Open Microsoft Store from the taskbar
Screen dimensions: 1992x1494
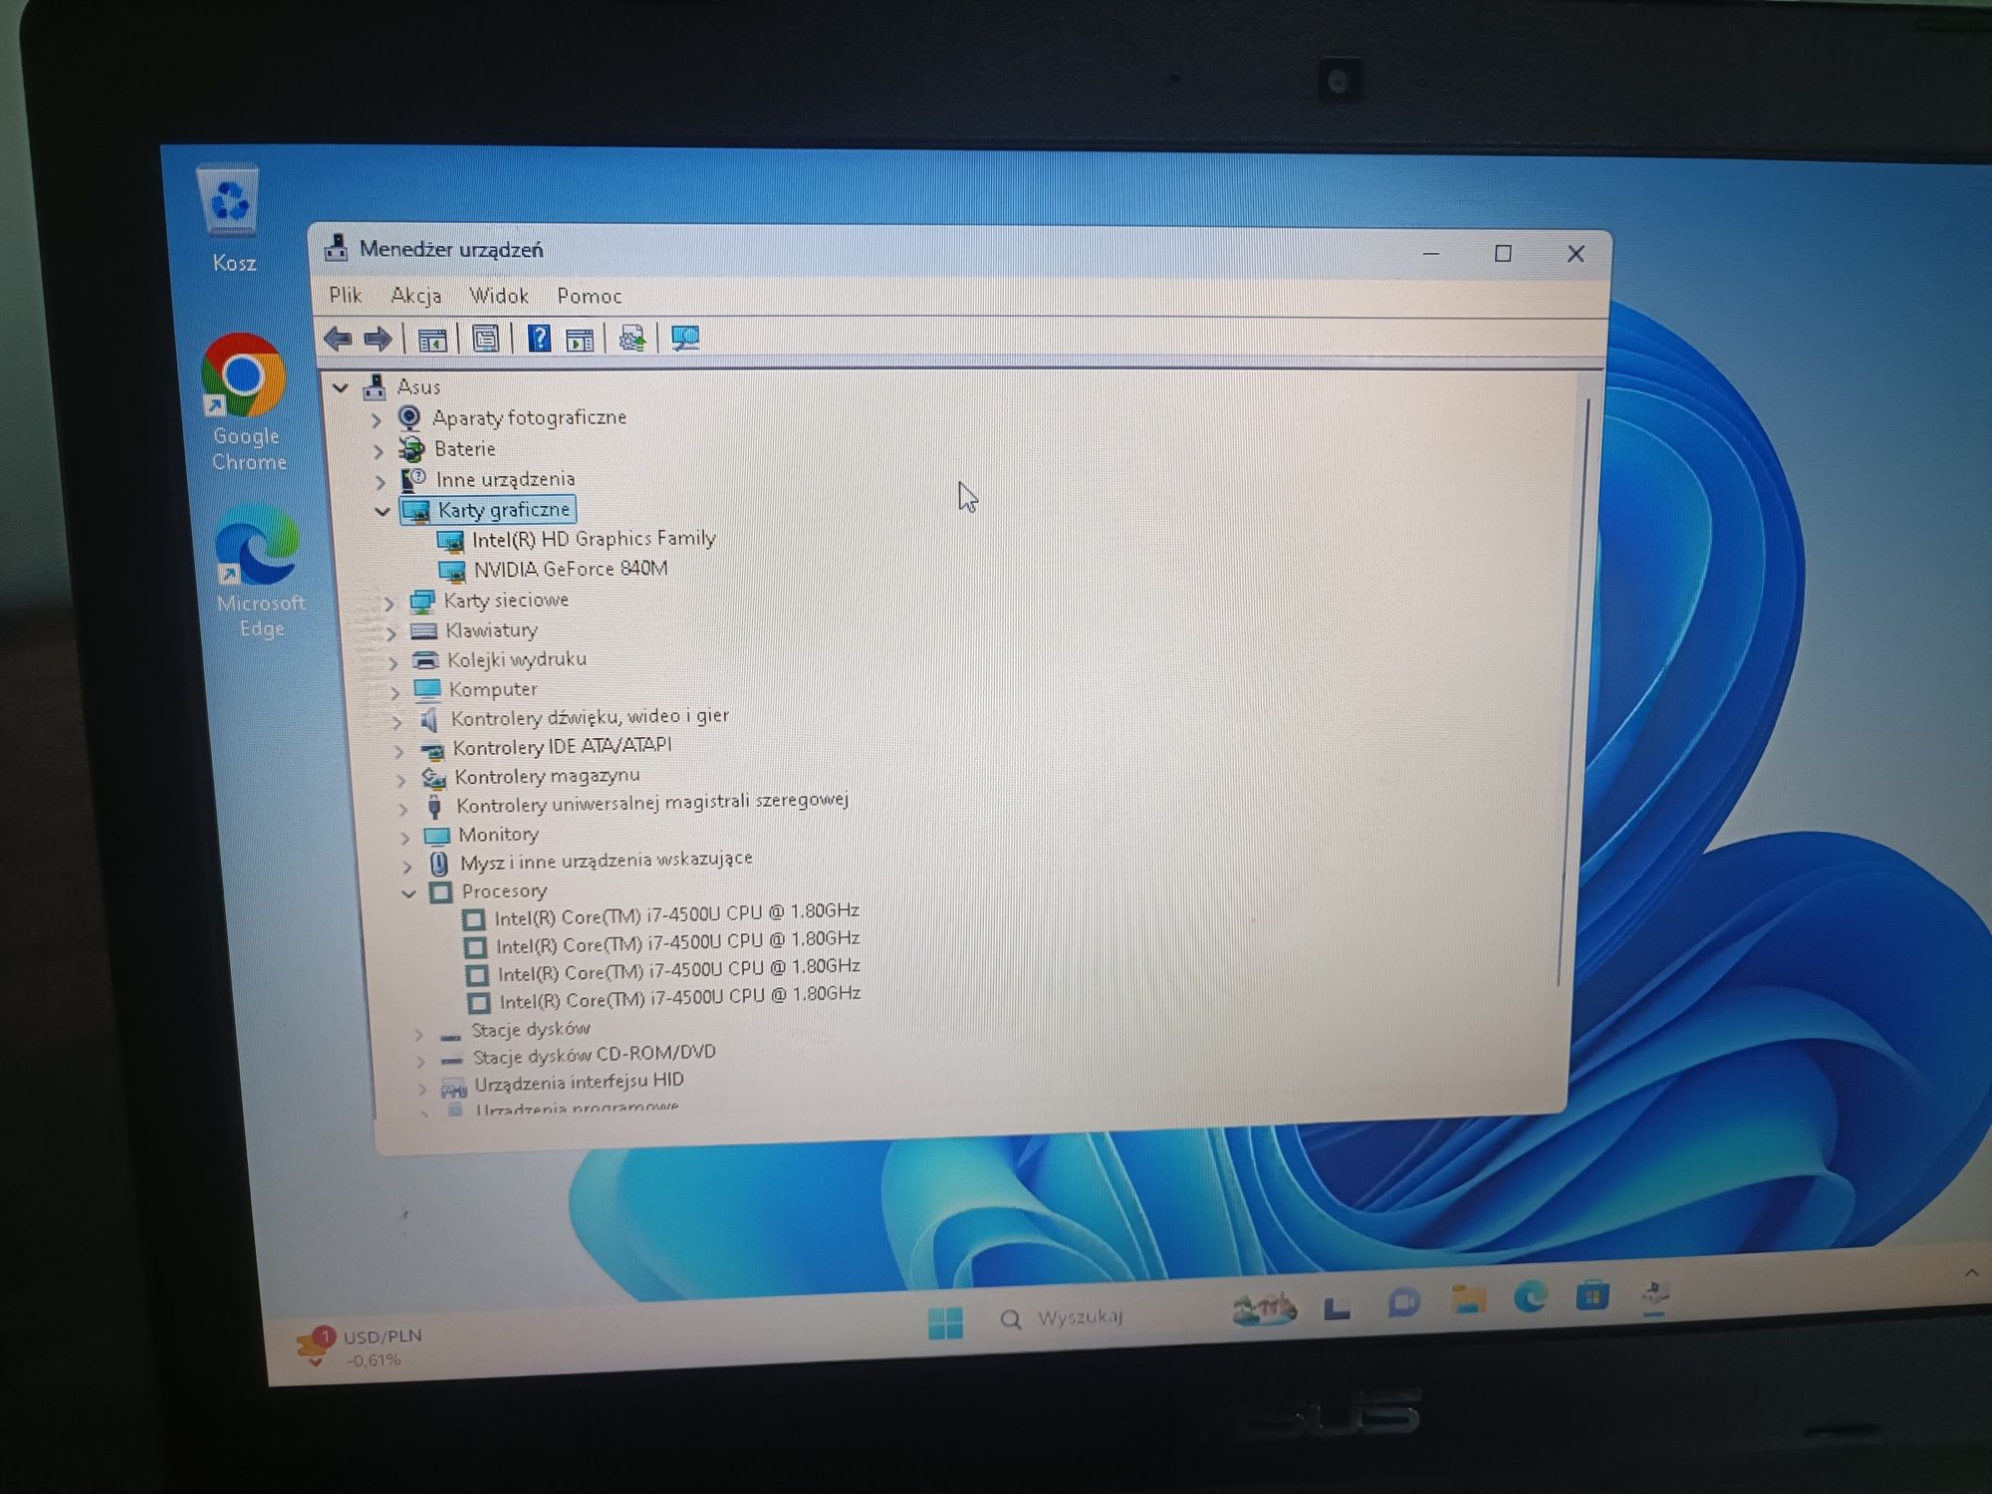click(x=1592, y=1295)
